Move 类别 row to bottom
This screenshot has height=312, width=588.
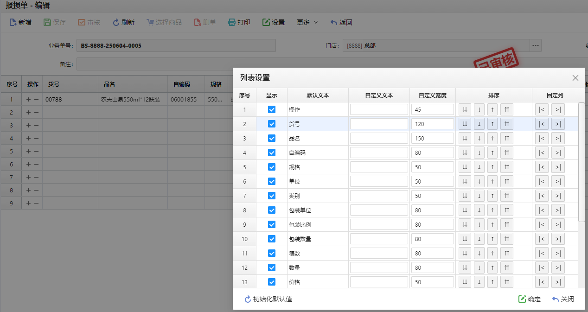point(465,196)
